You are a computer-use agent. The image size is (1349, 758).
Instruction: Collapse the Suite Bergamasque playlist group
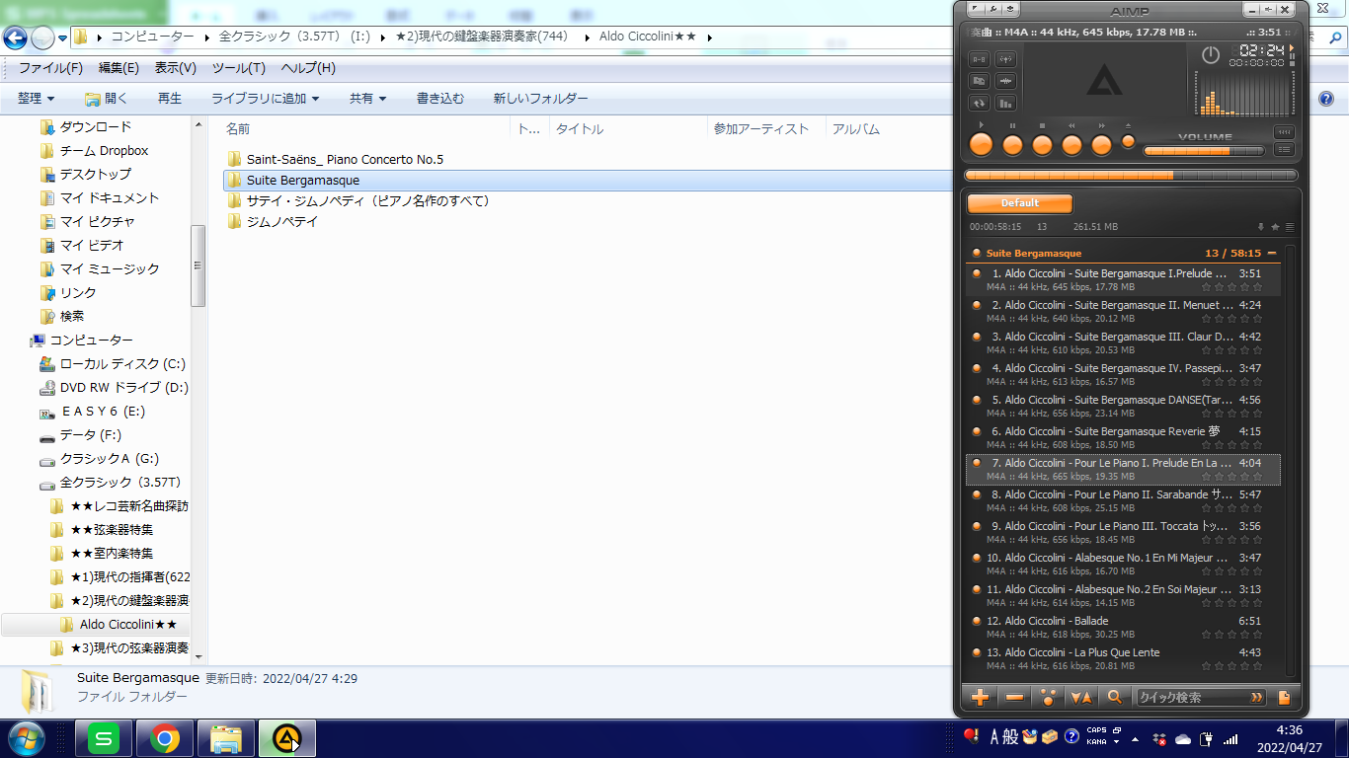coord(1272,254)
